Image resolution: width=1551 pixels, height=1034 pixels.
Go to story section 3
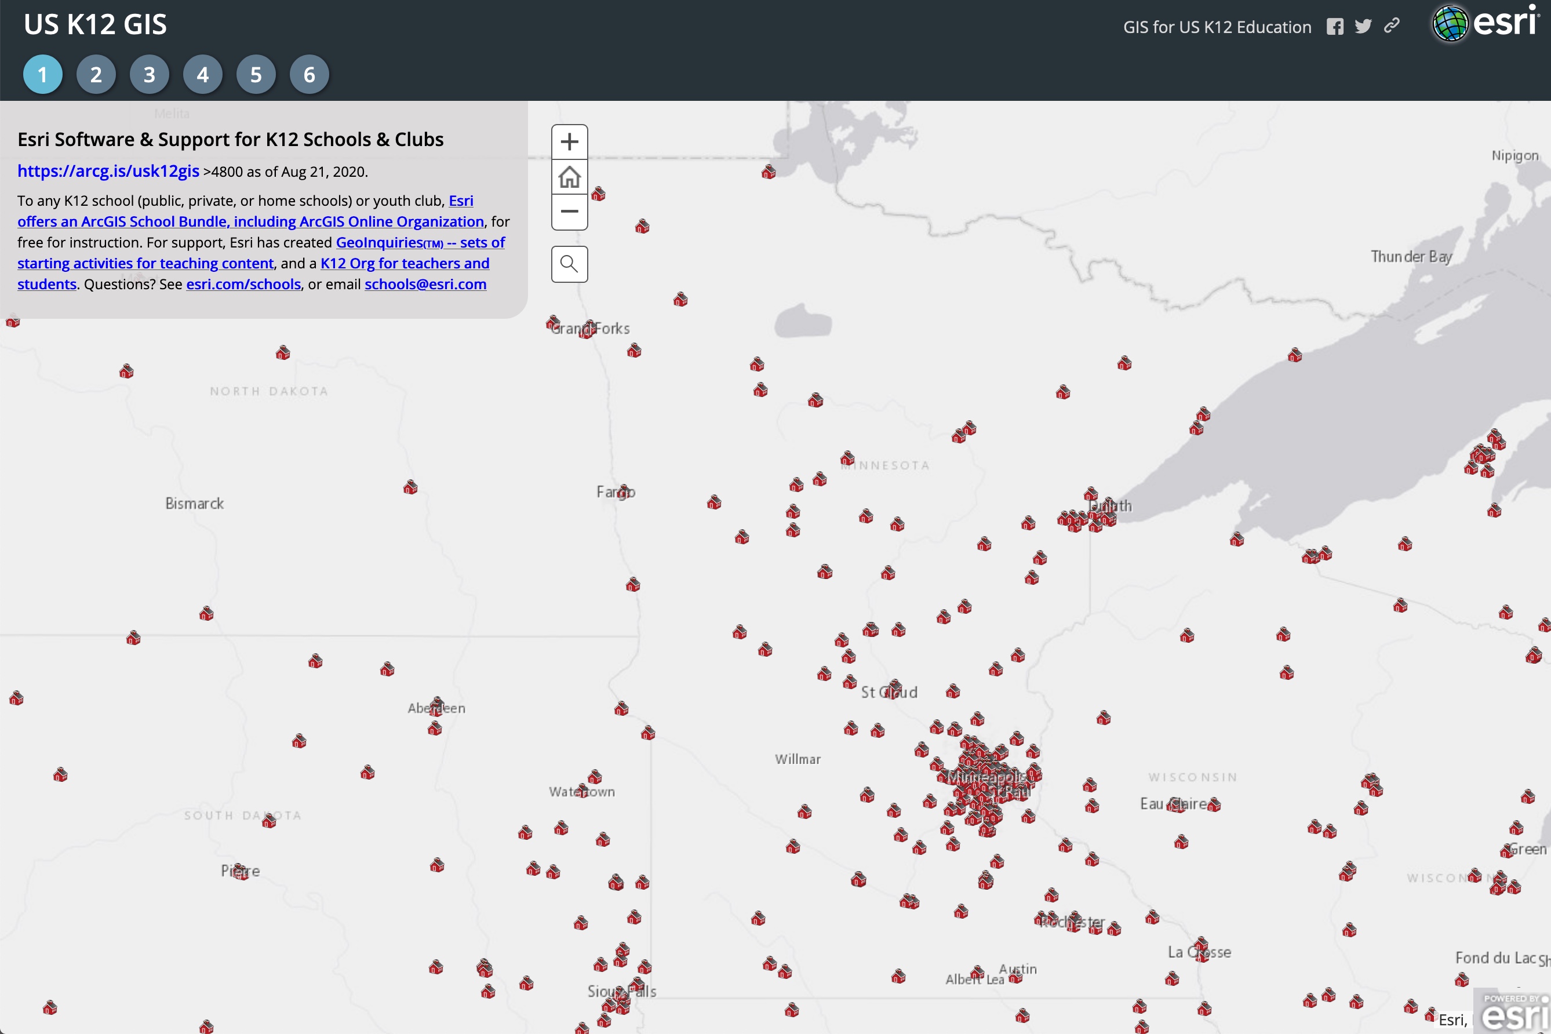pyautogui.click(x=150, y=75)
